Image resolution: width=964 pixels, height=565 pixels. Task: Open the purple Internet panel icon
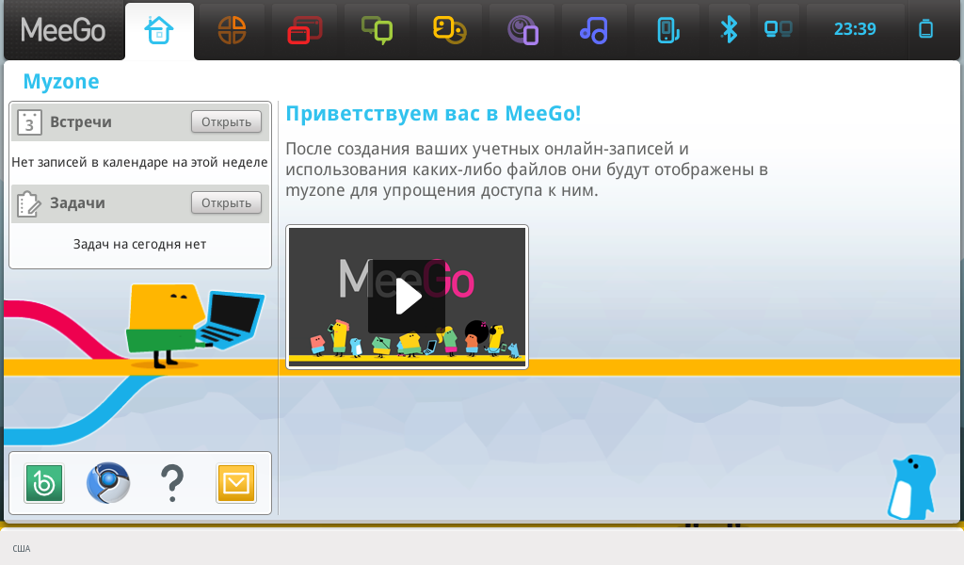click(x=522, y=30)
